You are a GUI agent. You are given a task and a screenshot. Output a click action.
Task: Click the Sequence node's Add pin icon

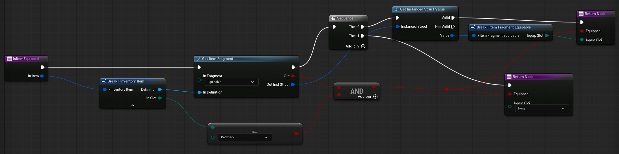click(363, 46)
